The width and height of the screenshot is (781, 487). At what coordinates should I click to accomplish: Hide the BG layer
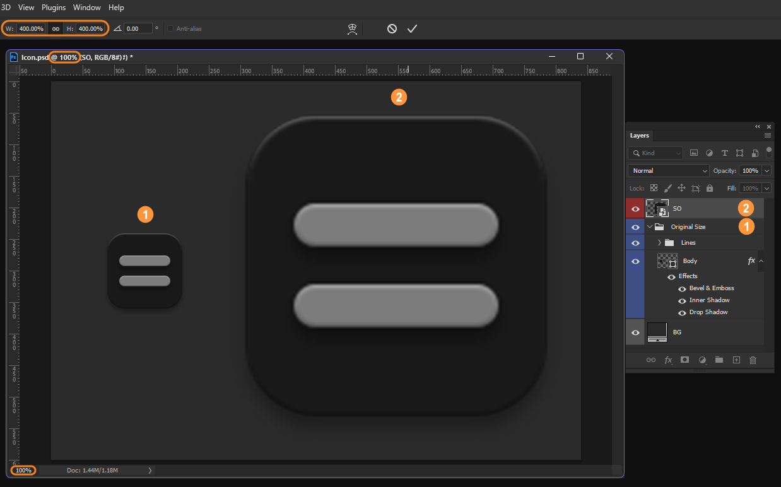635,332
